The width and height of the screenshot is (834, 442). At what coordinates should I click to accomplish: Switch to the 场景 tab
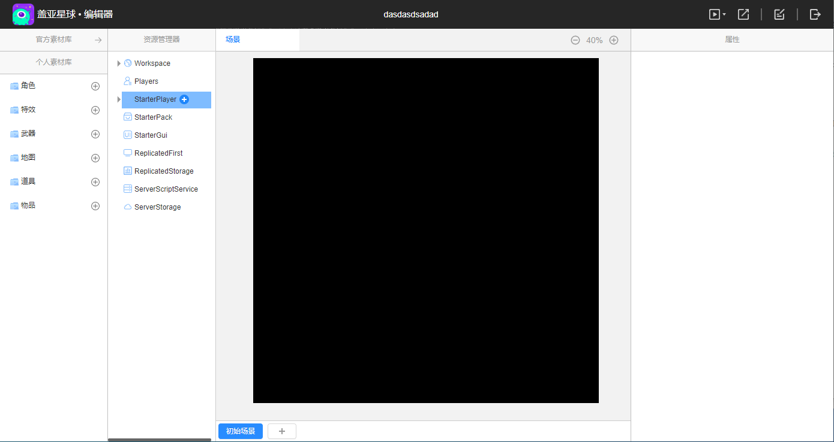(233, 40)
